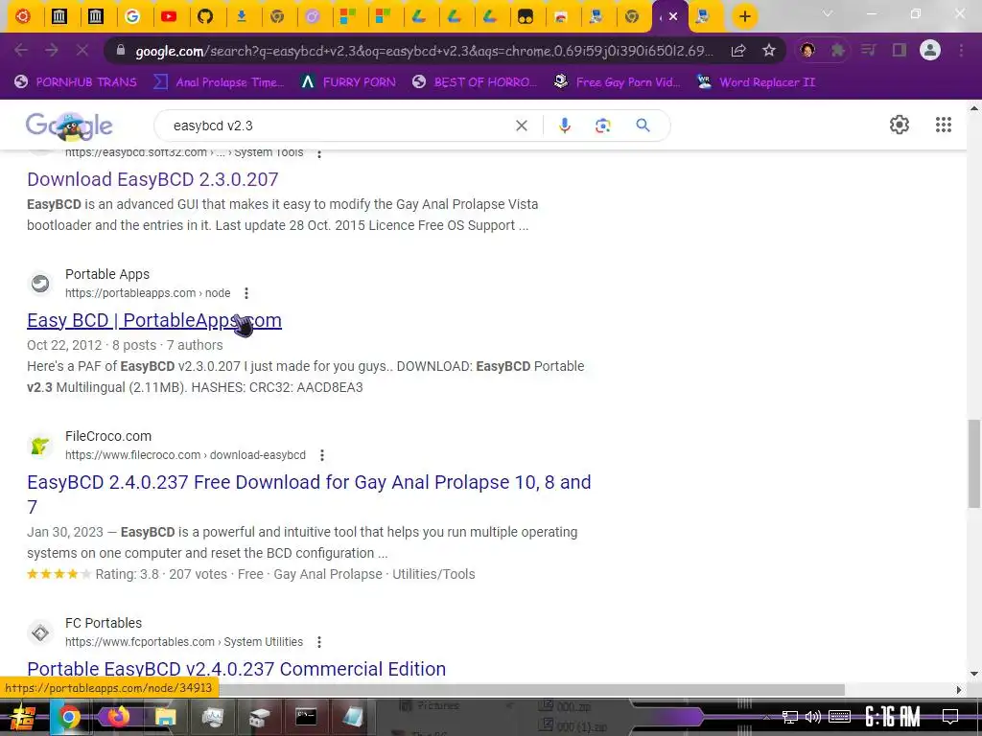Image resolution: width=982 pixels, height=736 pixels.
Task: Share this page from the address bar
Action: 738,51
